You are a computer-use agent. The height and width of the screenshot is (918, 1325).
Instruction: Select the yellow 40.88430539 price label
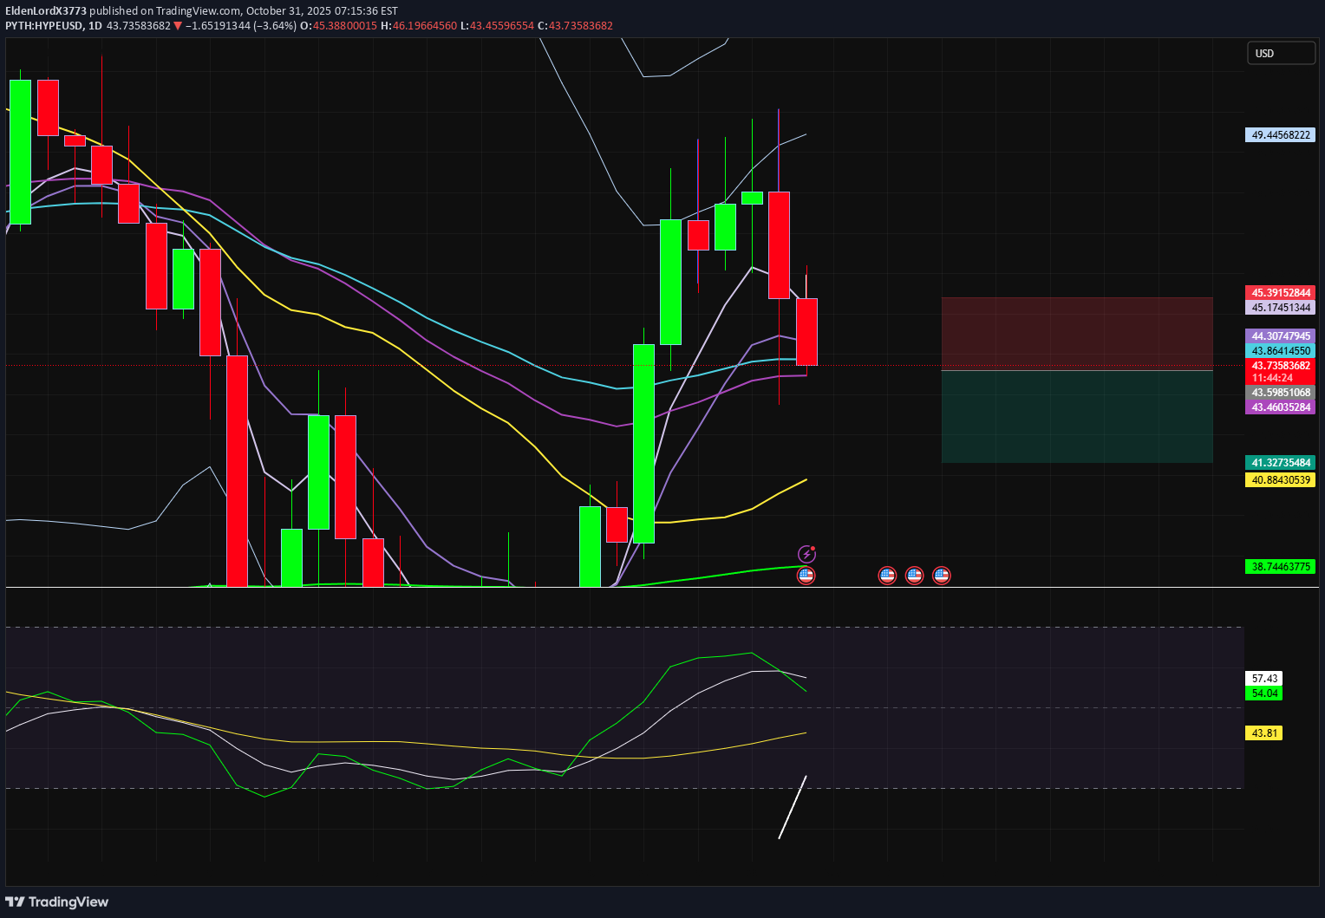1280,480
